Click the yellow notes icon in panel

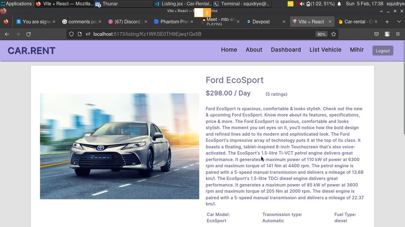click(x=290, y=4)
